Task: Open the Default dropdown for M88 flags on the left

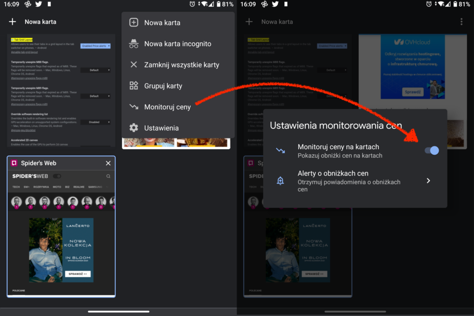Action: [x=96, y=70]
